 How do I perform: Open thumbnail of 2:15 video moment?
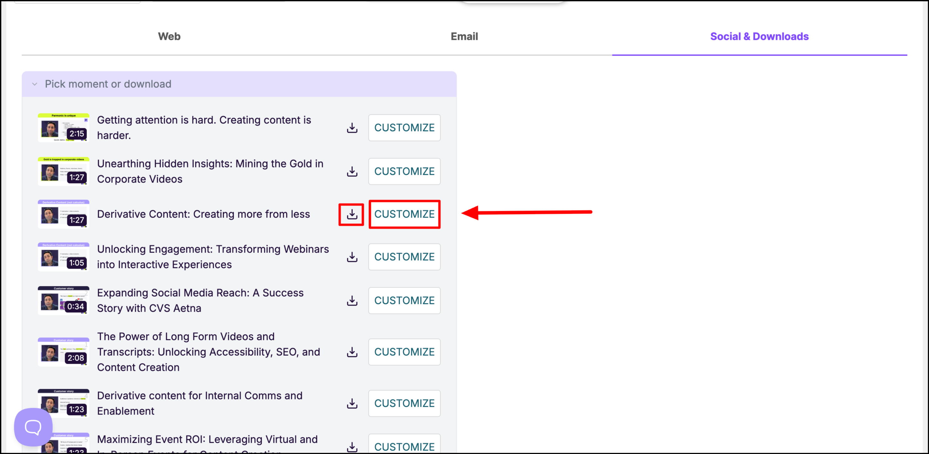click(63, 128)
